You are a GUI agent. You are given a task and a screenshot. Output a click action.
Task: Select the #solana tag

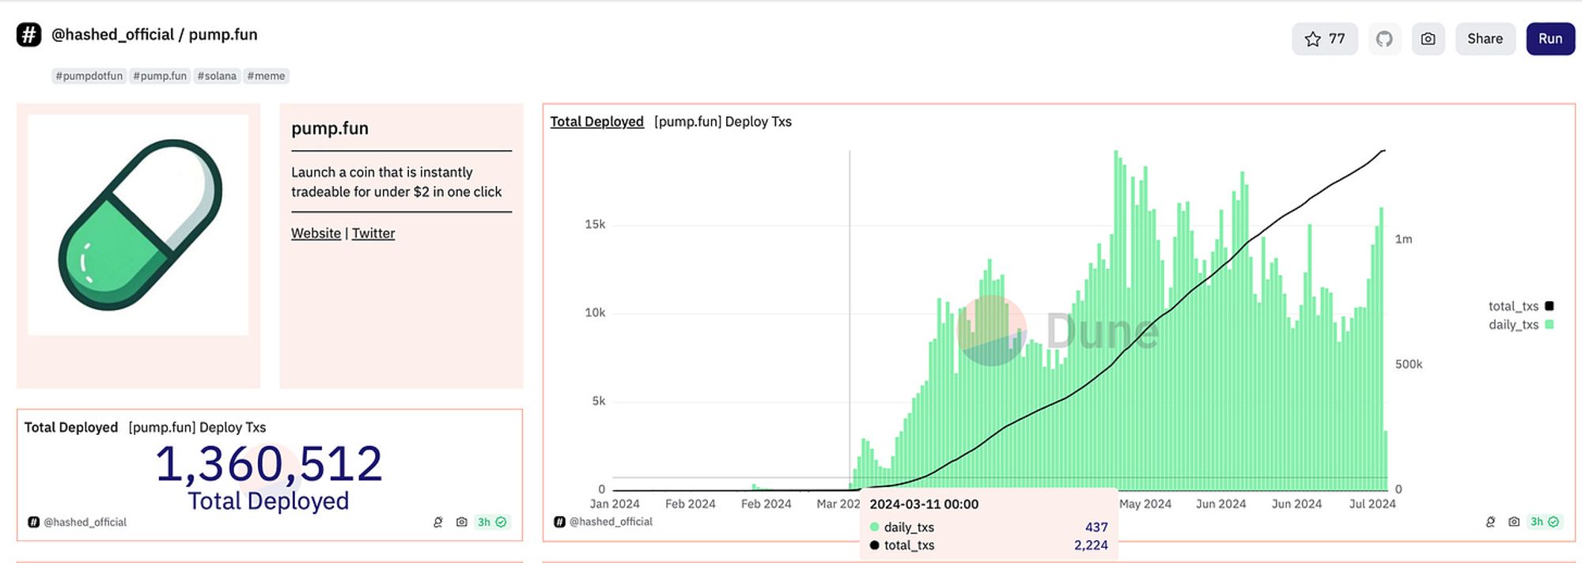217,76
